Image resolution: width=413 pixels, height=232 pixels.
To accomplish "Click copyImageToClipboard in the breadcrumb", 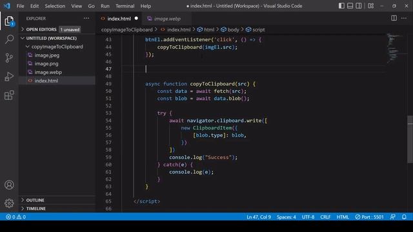I will pos(127,30).
